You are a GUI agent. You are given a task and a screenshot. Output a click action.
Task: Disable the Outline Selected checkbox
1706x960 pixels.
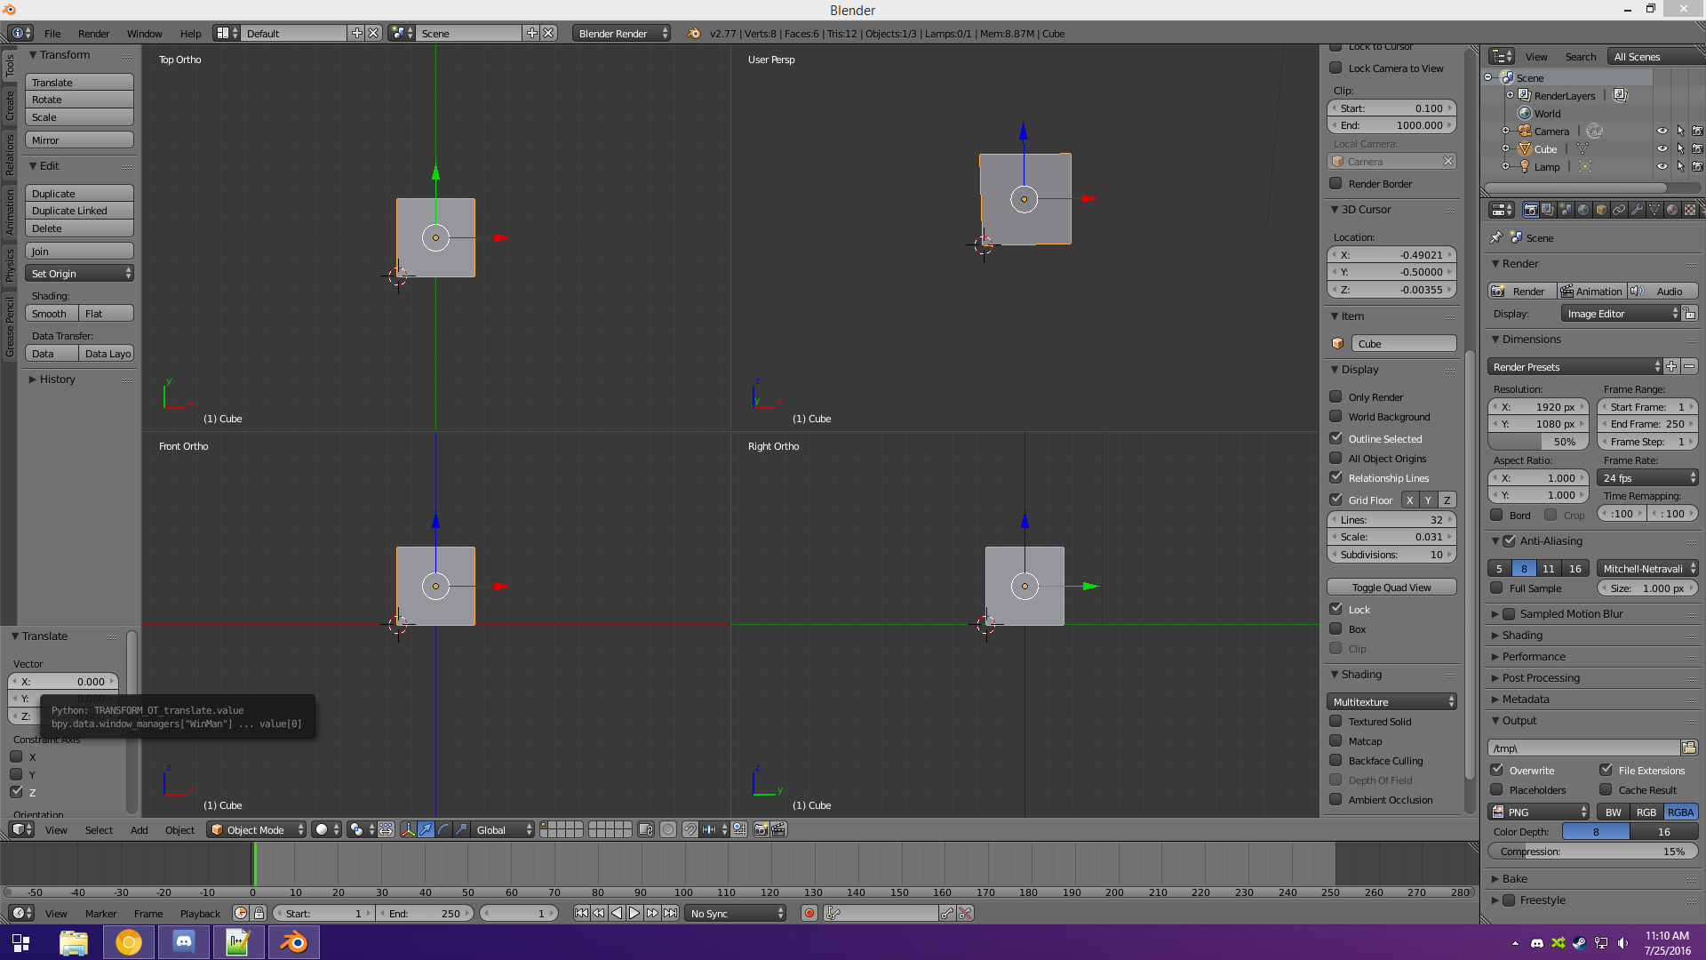point(1335,438)
